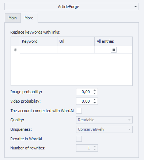The image size is (144, 160).
Task: Click the Number of rewrites label
Action: 28,148
